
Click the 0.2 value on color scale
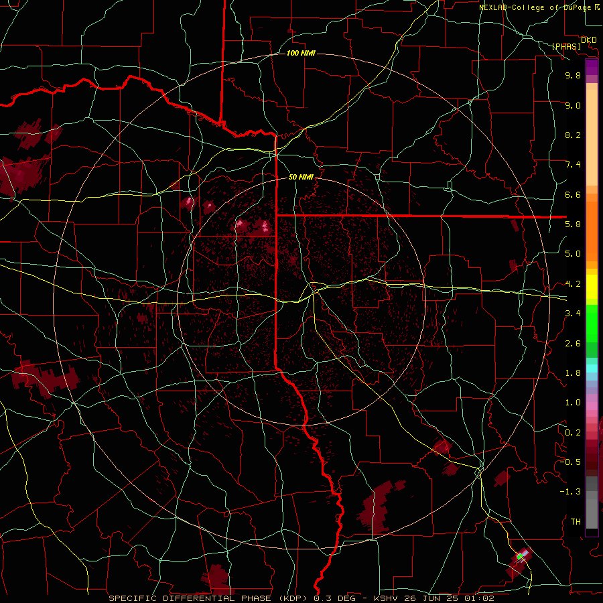click(x=573, y=433)
